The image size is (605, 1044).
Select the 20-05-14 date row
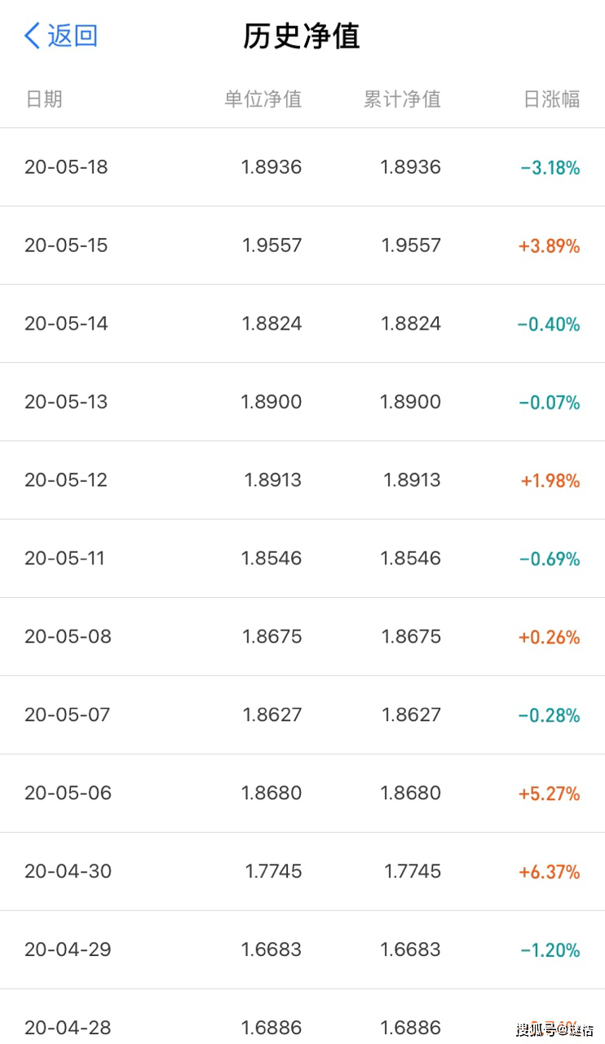(66, 324)
